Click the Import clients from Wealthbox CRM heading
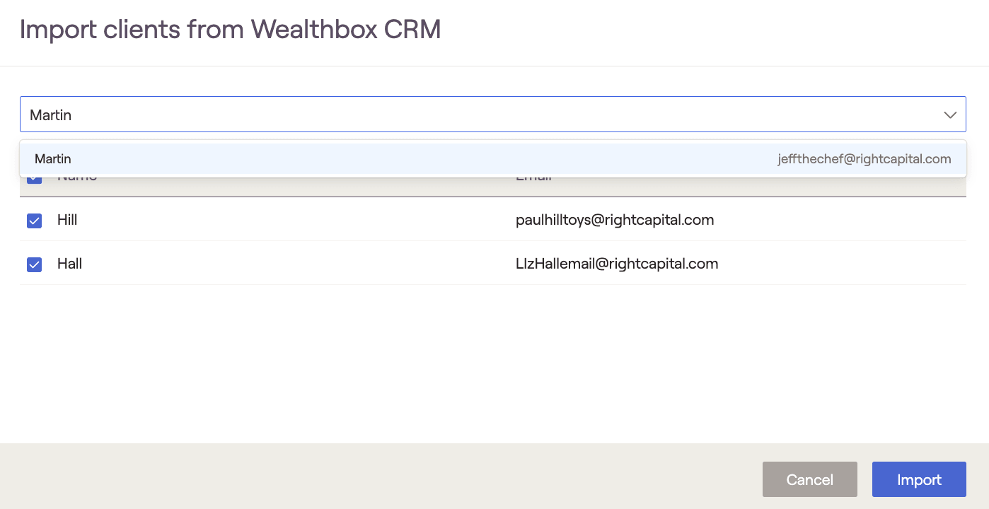989x509 pixels. 230,30
